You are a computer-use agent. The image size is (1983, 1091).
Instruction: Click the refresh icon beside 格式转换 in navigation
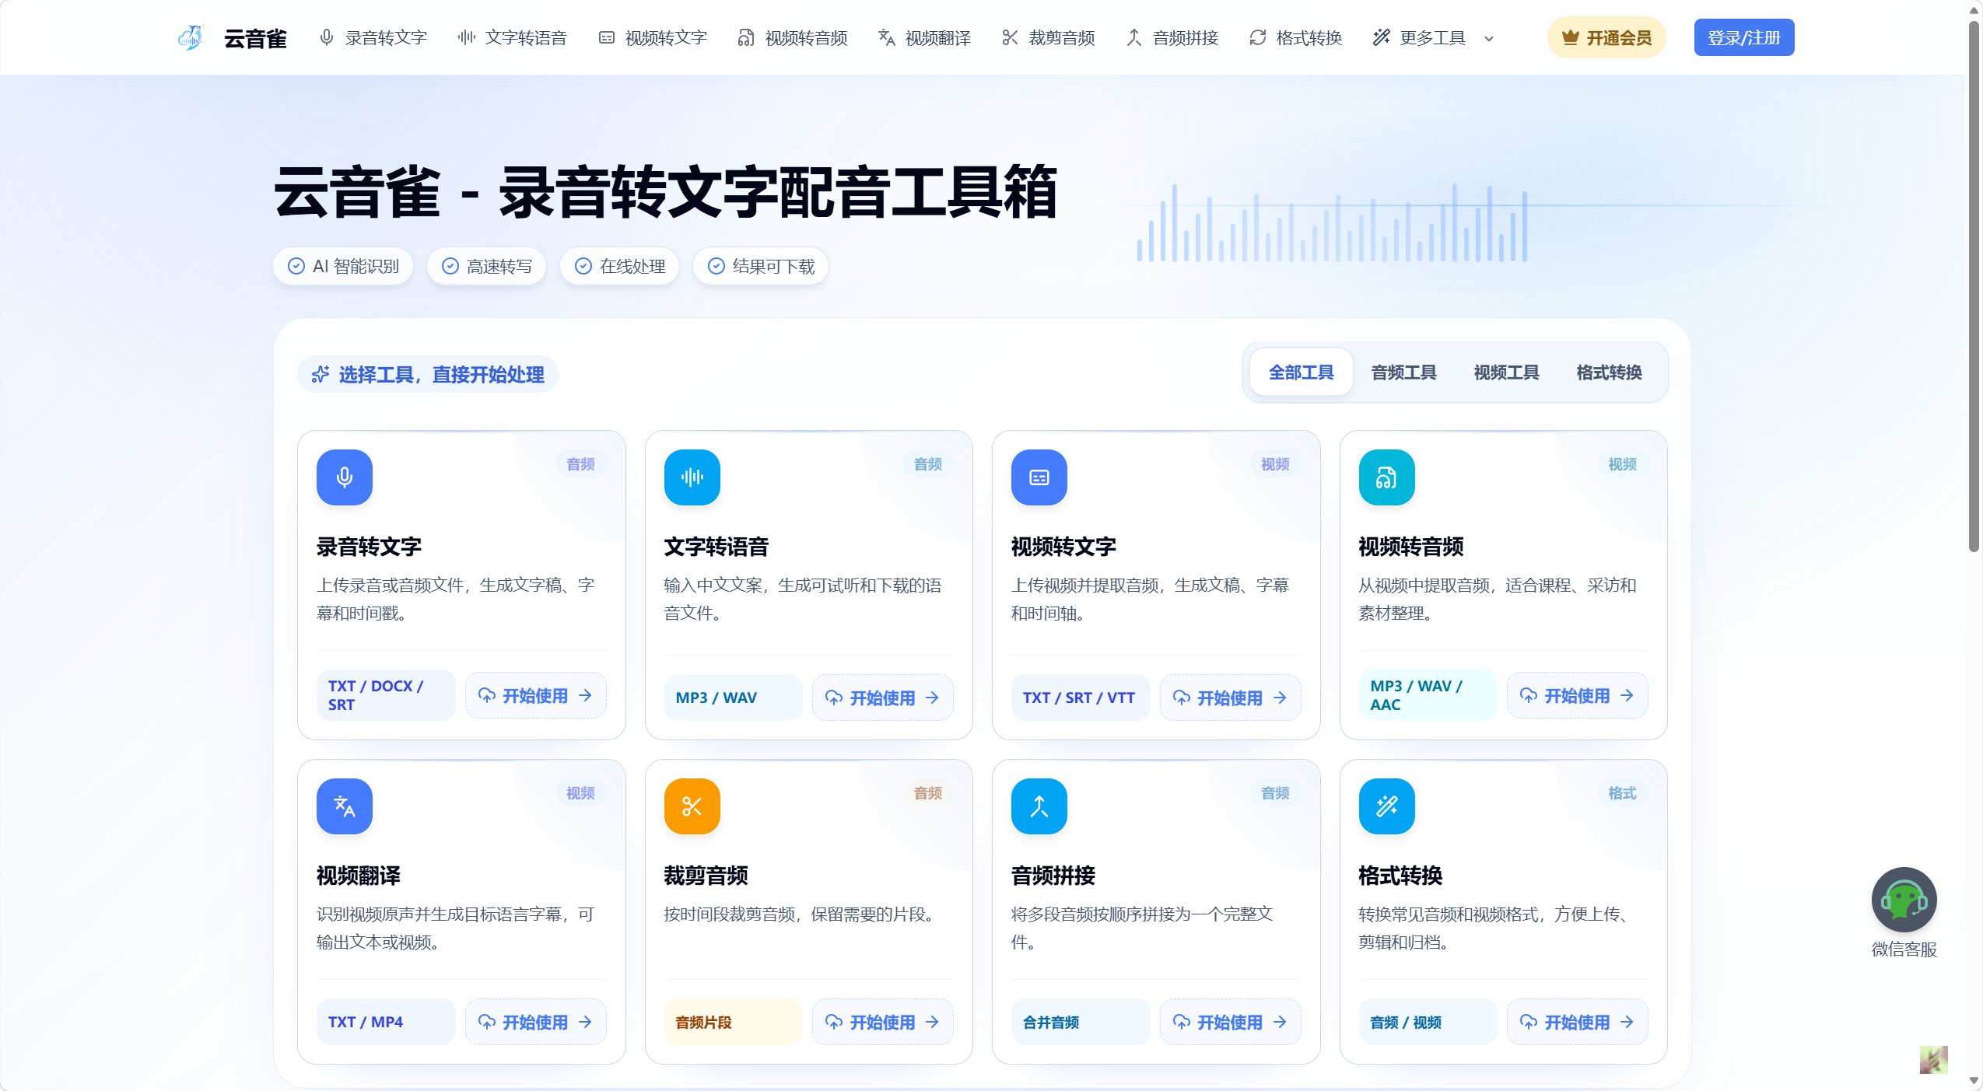tap(1258, 37)
